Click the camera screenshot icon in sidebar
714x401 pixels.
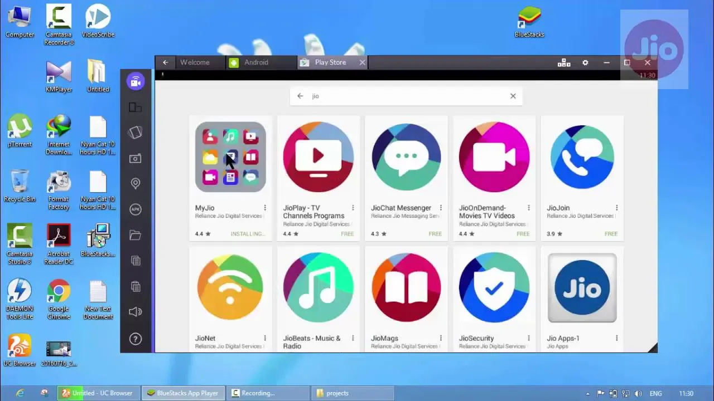(x=135, y=159)
